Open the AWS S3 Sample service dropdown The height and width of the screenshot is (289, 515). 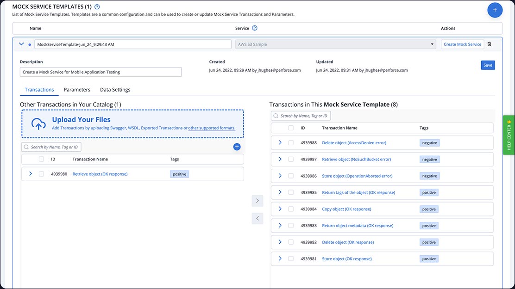336,44
